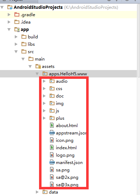This screenshot has height=195, width=140.
Task: Expand the css folder arrow
Action: [44, 89]
